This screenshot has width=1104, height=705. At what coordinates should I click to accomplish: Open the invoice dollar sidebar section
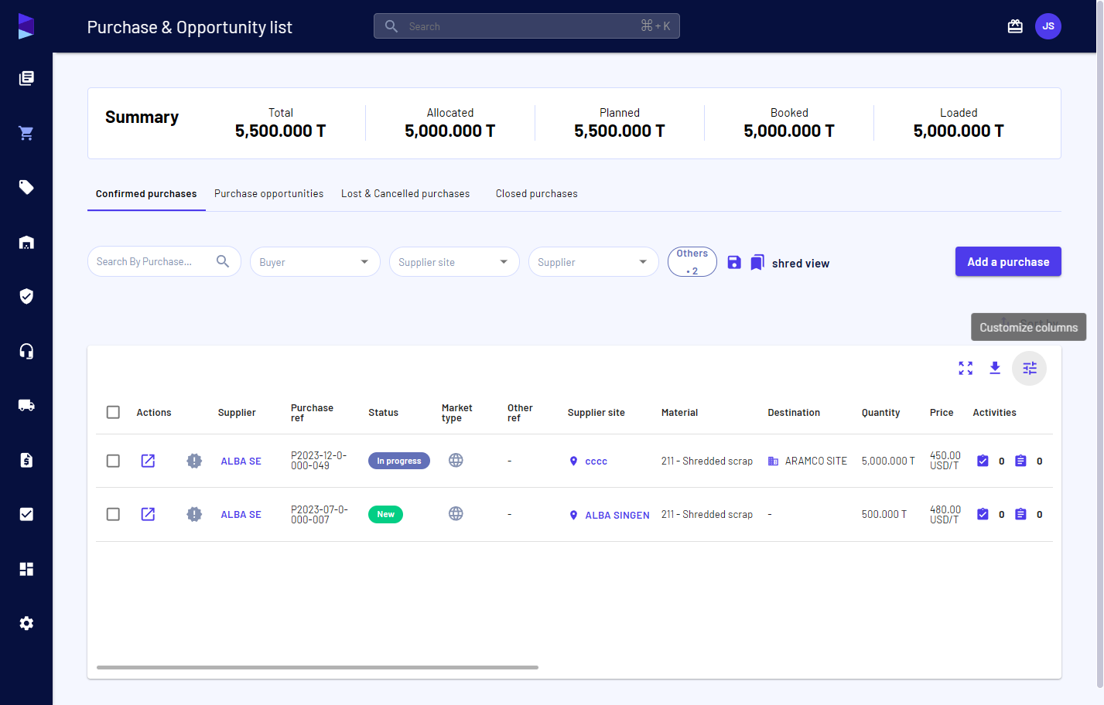(26, 460)
